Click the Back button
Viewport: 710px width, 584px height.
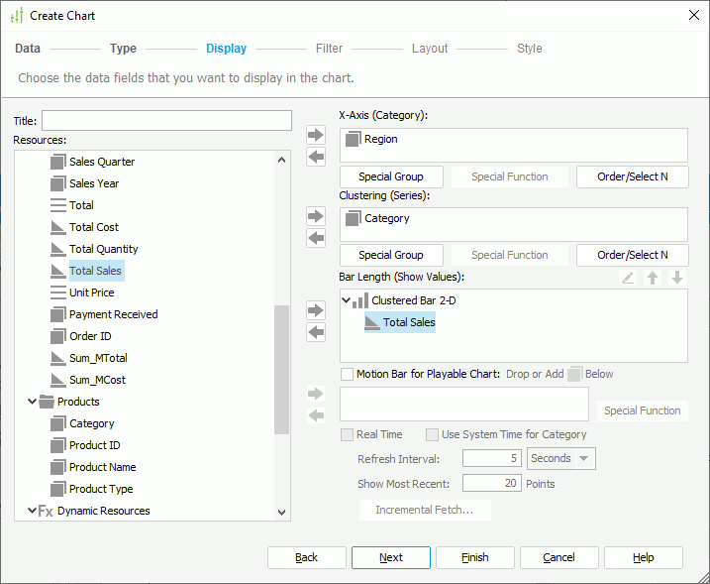point(307,557)
